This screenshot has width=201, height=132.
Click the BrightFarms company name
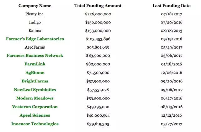35,81
